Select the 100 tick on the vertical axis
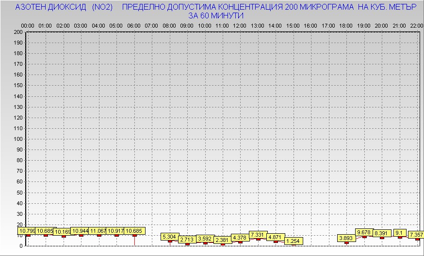This screenshot has height=256, width=424. coord(18,139)
